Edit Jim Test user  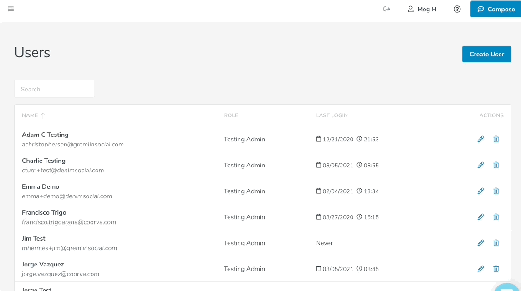pos(481,242)
